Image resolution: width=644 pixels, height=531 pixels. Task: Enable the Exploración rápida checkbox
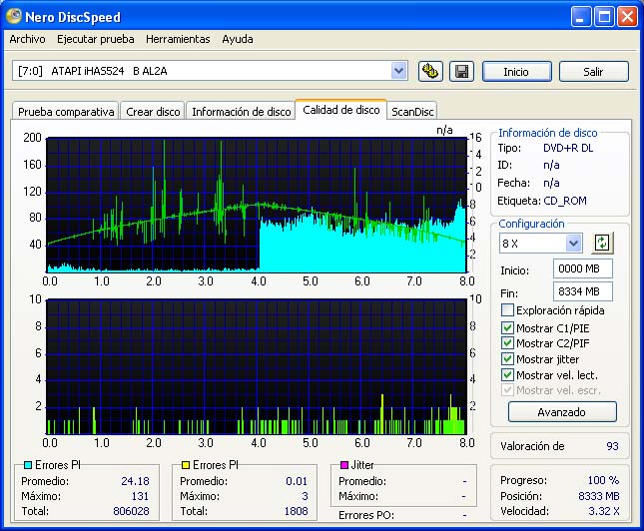pos(508,310)
